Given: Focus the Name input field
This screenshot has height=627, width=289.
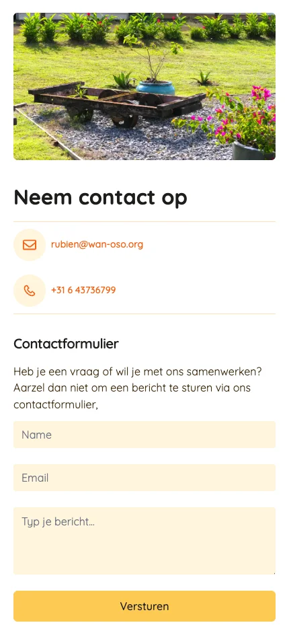Looking at the screenshot, I should (144, 435).
